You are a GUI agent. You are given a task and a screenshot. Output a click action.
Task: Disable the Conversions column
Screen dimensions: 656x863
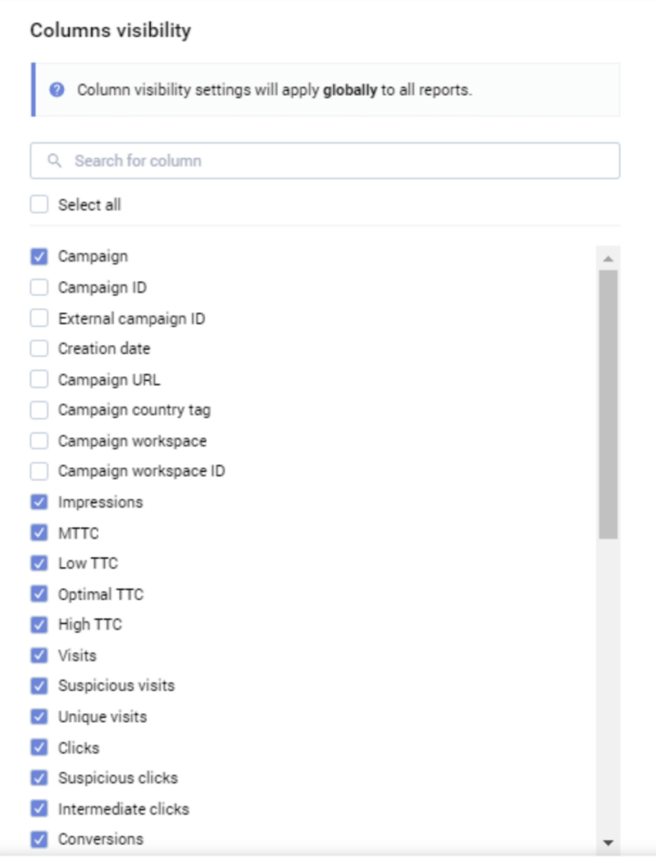coord(39,839)
